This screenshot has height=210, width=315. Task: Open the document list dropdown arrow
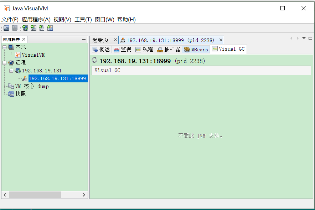pos(304,38)
